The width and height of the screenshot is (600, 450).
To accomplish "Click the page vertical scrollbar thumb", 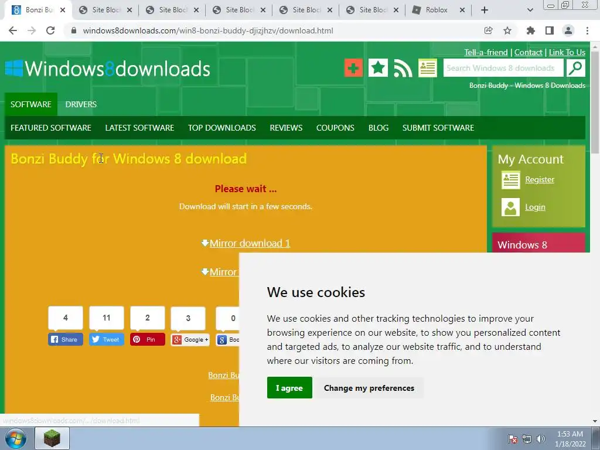I will 595,101.
